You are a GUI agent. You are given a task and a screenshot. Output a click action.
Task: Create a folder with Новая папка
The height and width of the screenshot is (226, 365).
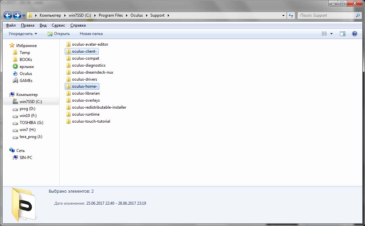click(x=91, y=34)
